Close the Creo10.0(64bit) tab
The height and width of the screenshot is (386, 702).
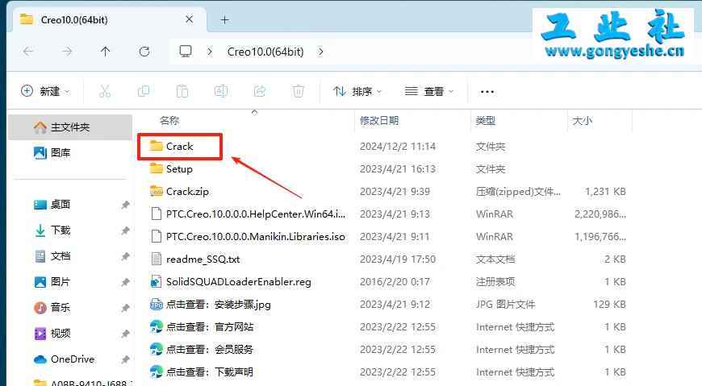click(x=190, y=19)
